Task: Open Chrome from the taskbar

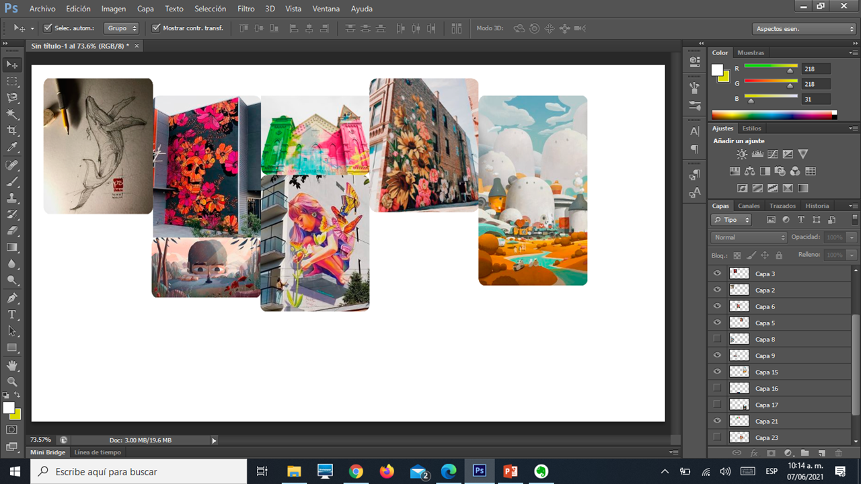Action: (356, 472)
